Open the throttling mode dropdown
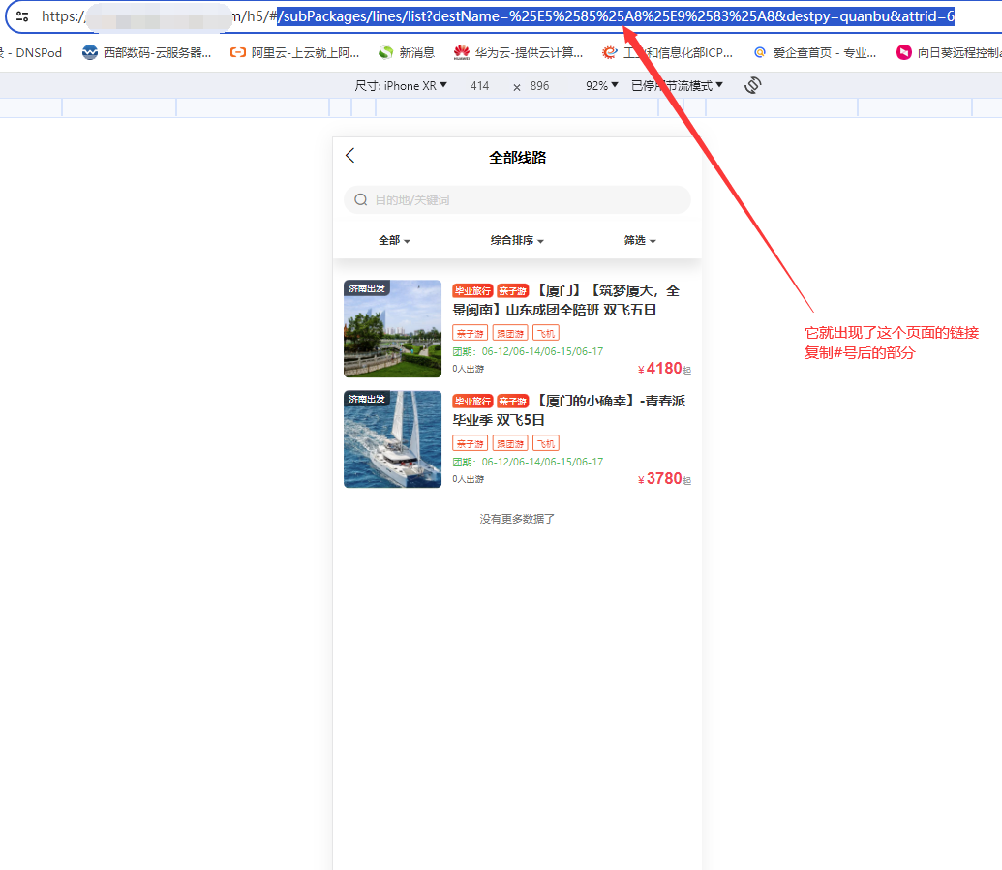 click(677, 85)
